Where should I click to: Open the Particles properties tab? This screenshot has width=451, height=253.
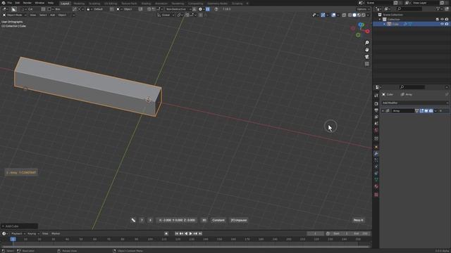click(376, 160)
